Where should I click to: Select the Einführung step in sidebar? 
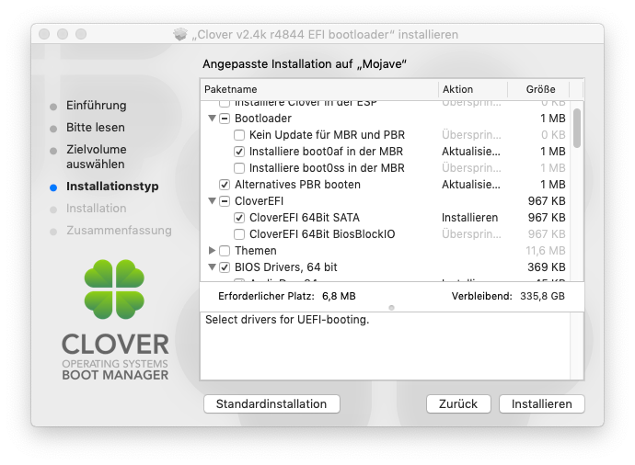[97, 106]
